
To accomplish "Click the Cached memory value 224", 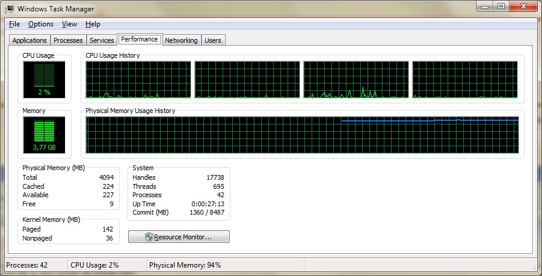I will click(x=108, y=186).
